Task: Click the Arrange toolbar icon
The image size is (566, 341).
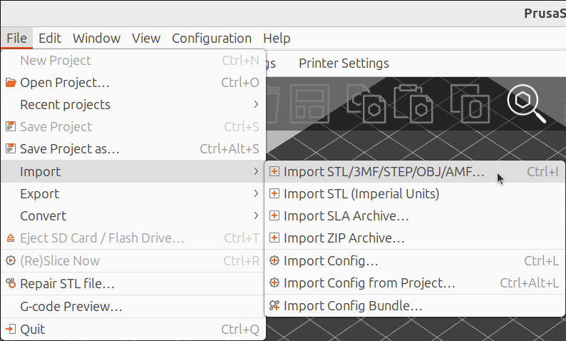Action: 309,103
